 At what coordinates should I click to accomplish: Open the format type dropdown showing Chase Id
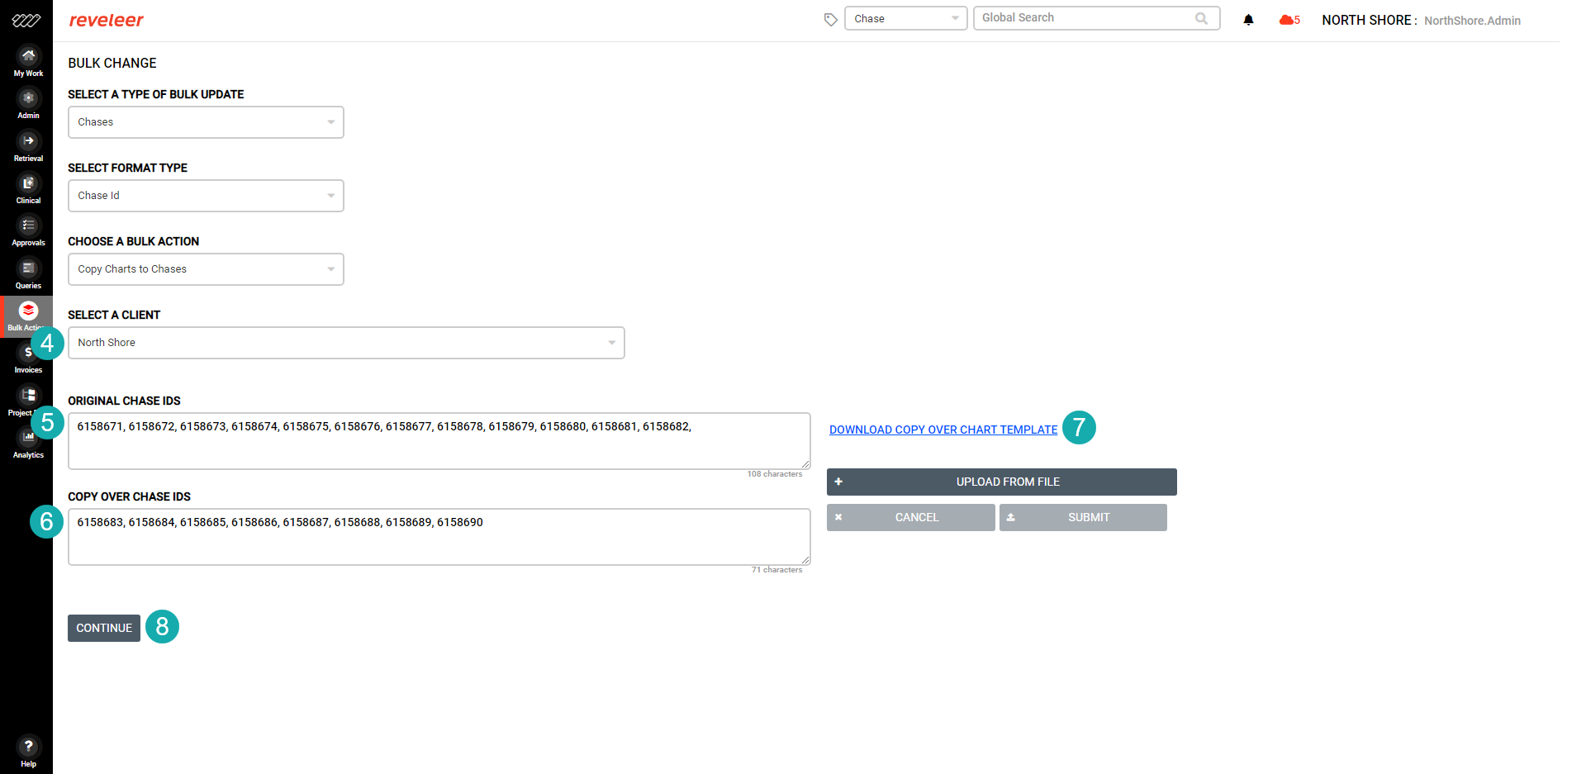tap(206, 196)
